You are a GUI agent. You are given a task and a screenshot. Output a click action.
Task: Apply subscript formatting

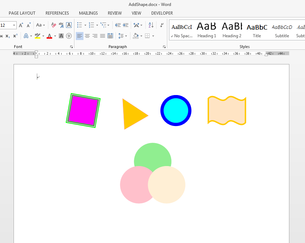[x=8, y=36]
